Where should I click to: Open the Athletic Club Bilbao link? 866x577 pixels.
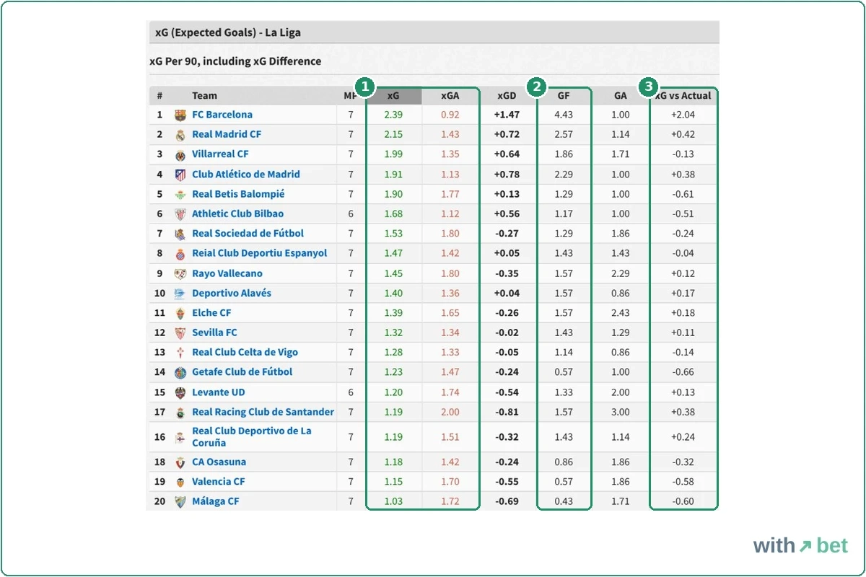coord(237,213)
